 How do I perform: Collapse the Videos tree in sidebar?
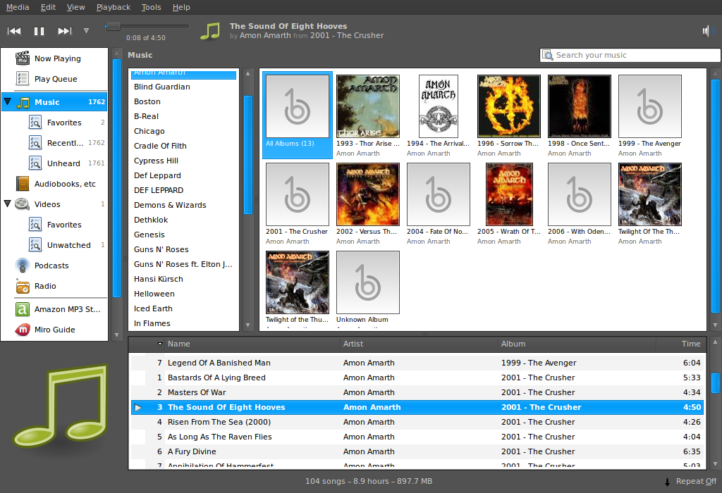8,204
